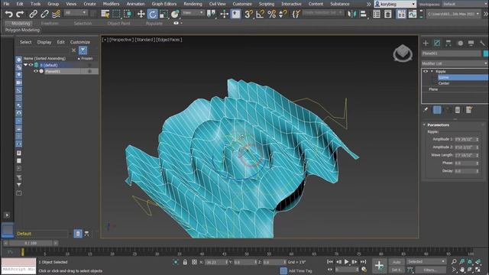489x275 pixels.
Task: Toggle visibility eye of Plane001 in Scene Explorer
Action: [x=36, y=71]
